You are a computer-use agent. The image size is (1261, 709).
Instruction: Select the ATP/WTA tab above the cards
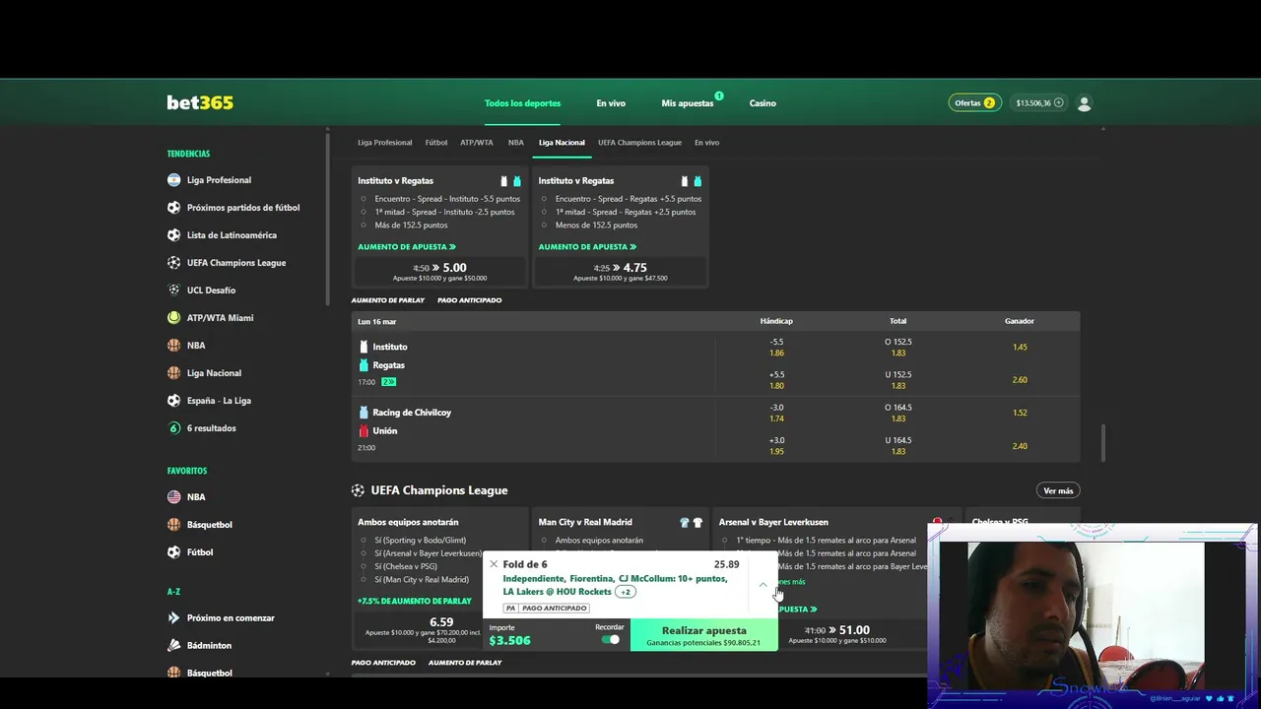(x=477, y=143)
